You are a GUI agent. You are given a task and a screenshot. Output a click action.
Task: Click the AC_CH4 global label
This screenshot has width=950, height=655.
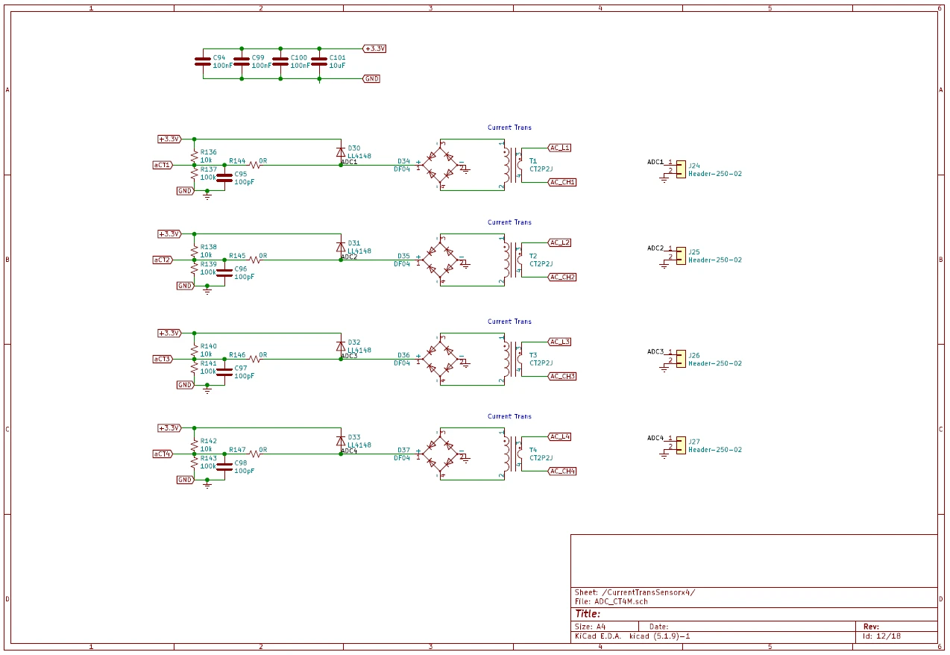[562, 471]
